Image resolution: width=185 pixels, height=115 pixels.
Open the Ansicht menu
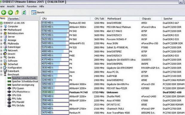11,7
